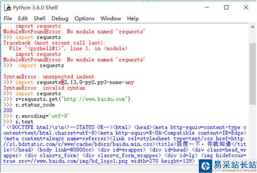This screenshot has width=257, height=173.
Task: Click the 'File "<pyshell#1>", line 1' line
Action: point(68,48)
